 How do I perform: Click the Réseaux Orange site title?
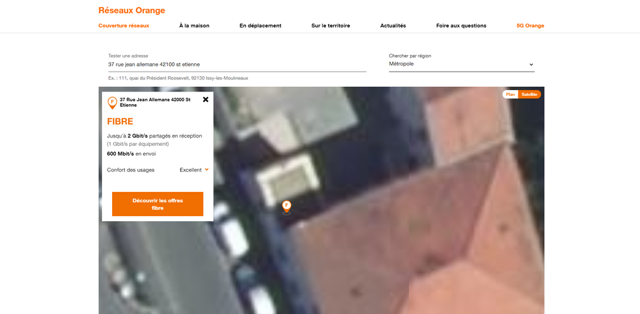(131, 11)
